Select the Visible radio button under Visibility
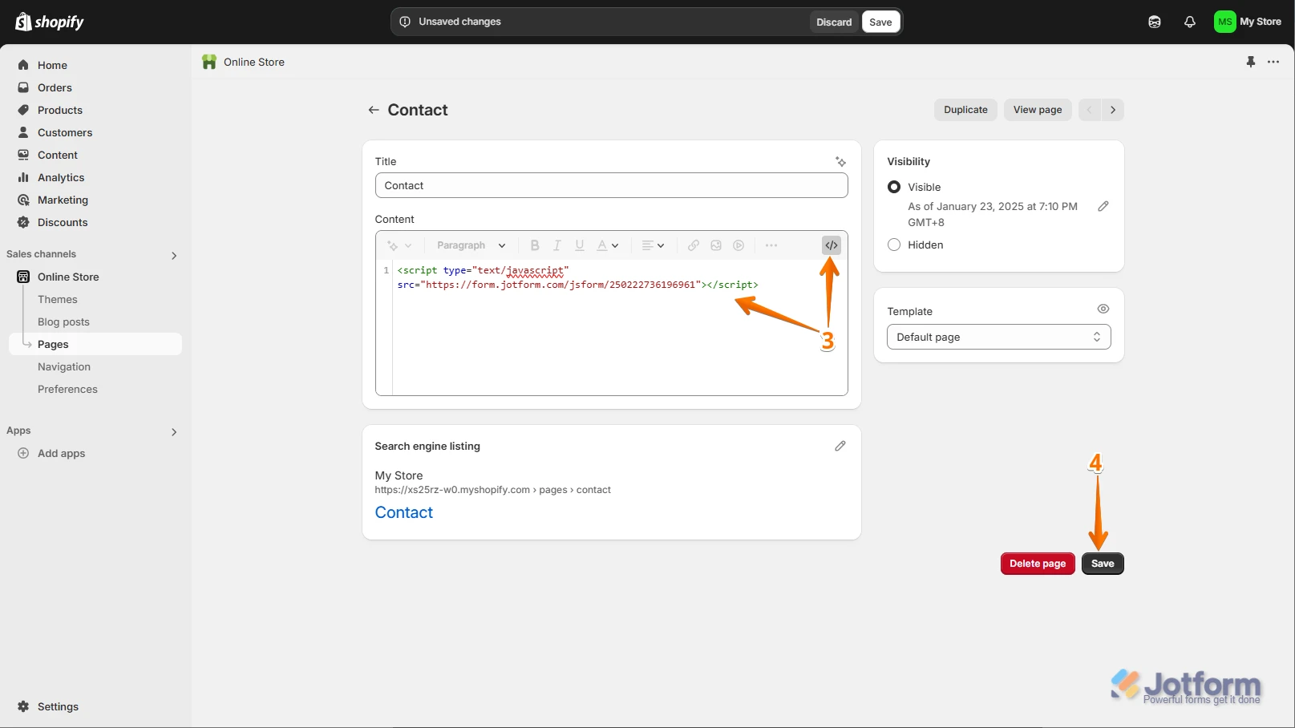The image size is (1295, 728). (893, 187)
